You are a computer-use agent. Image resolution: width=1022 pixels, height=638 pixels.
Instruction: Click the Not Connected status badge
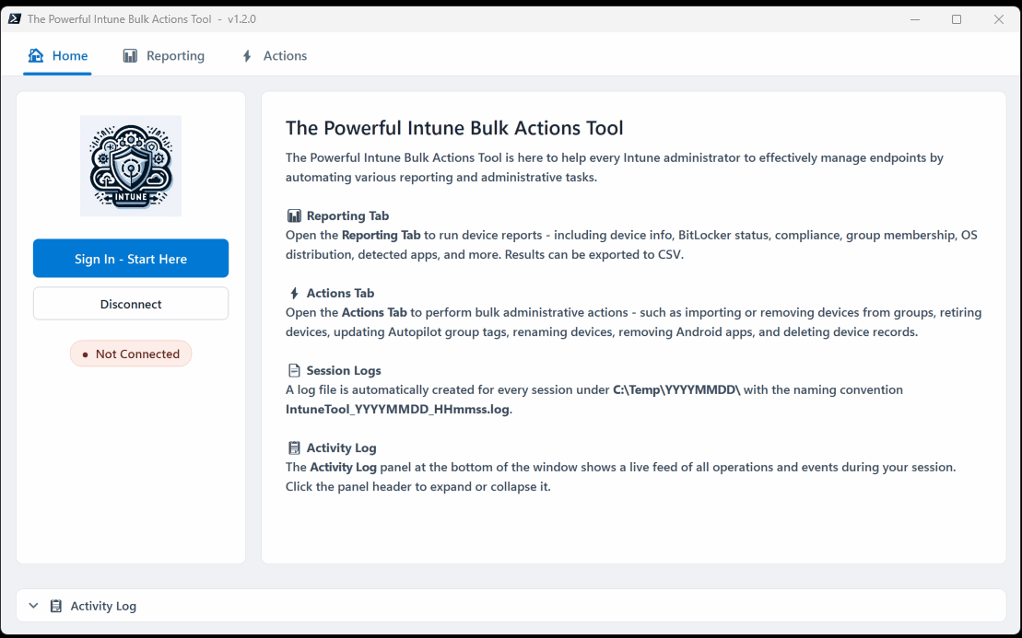pyautogui.click(x=131, y=354)
